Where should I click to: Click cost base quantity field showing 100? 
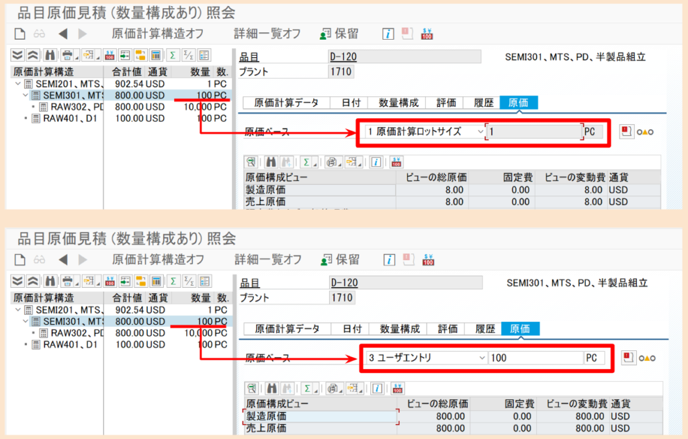pyautogui.click(x=535, y=358)
